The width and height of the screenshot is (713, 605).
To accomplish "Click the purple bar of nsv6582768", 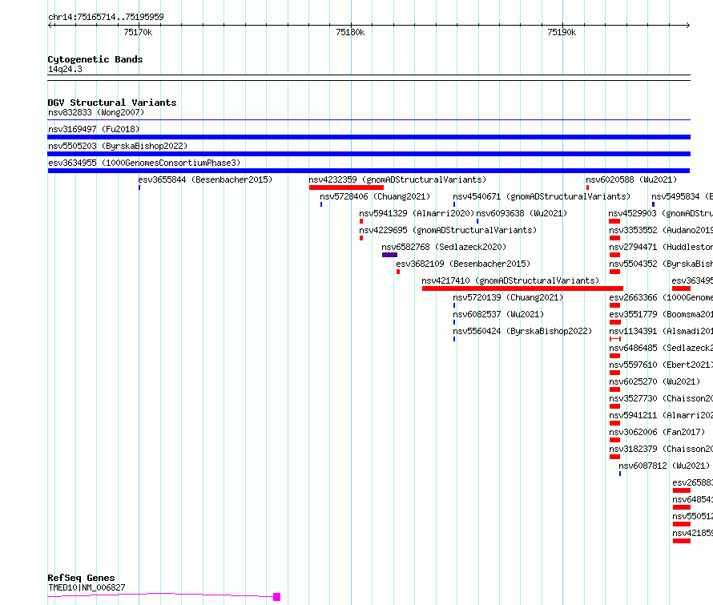I will click(389, 255).
